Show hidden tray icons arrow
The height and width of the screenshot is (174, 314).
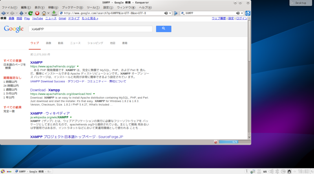295,171
